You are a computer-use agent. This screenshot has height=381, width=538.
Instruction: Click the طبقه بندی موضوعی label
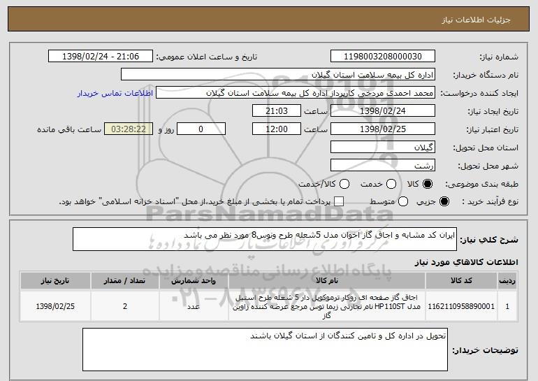click(481, 184)
